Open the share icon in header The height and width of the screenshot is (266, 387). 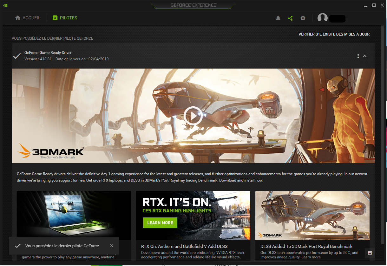point(290,18)
